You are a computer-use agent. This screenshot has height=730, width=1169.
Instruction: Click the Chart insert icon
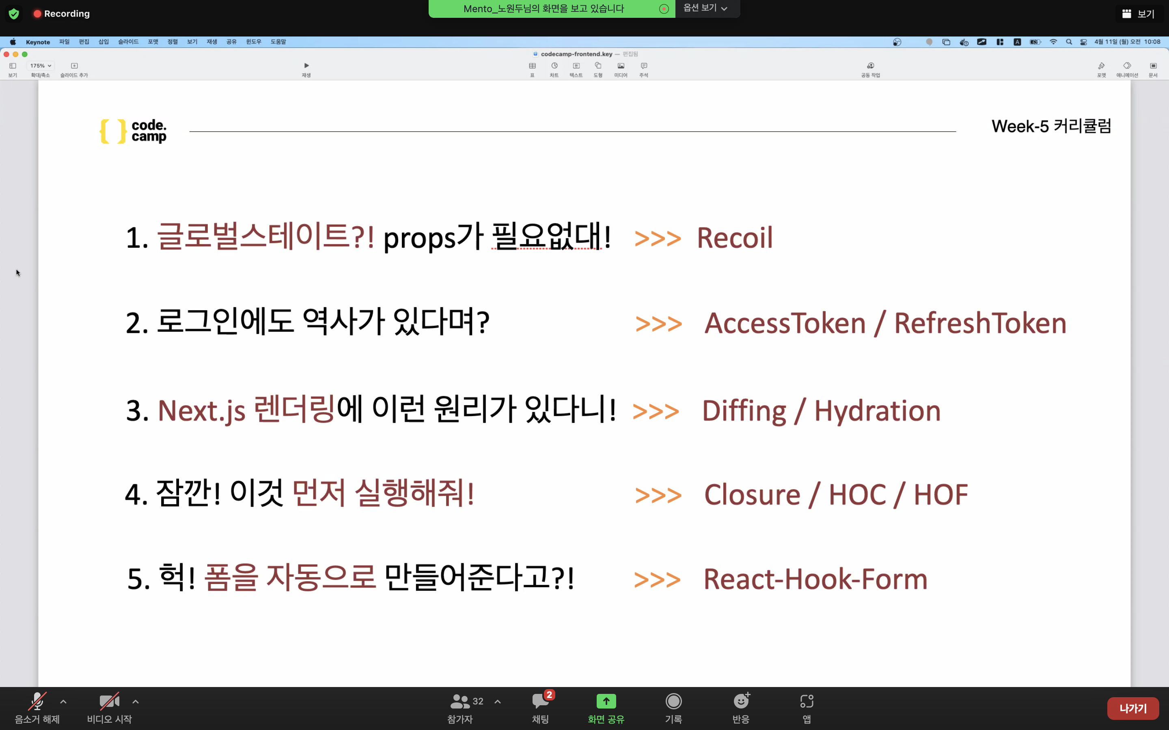tap(554, 66)
